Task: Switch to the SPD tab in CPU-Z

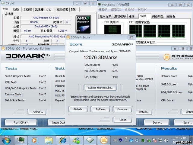Action: pos(49,9)
